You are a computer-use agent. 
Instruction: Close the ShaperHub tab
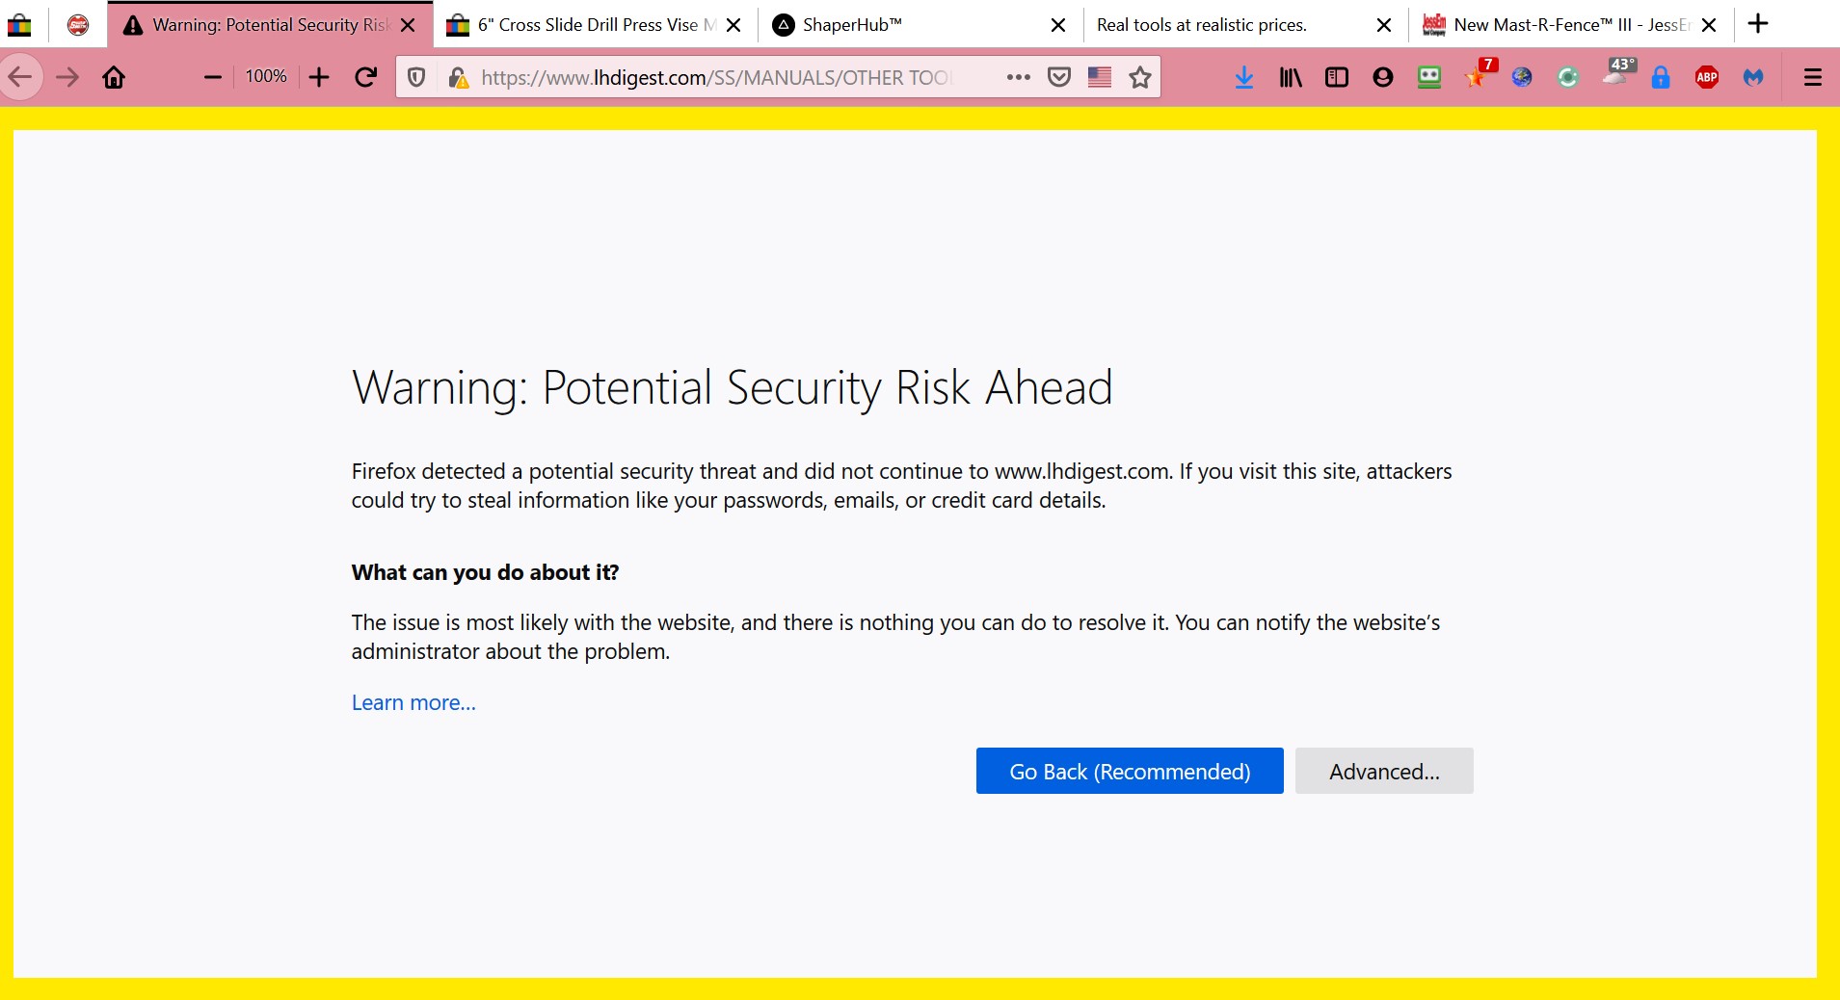(x=1058, y=25)
